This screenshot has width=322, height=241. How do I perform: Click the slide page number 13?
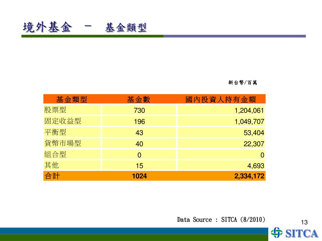pos(304,222)
